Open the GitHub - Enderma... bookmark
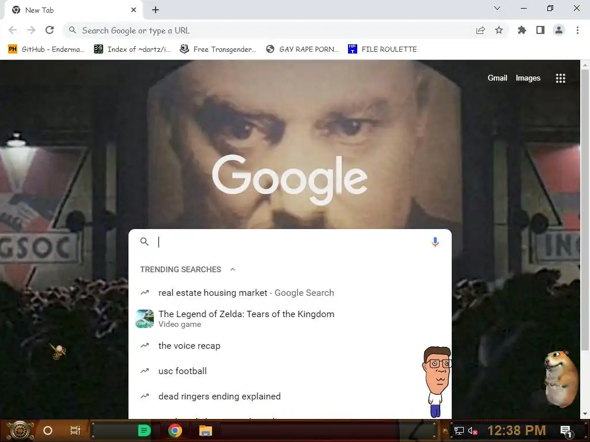Image resolution: width=590 pixels, height=442 pixels. coord(46,49)
